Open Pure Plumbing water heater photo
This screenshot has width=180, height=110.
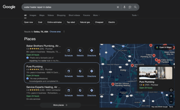click(164, 73)
